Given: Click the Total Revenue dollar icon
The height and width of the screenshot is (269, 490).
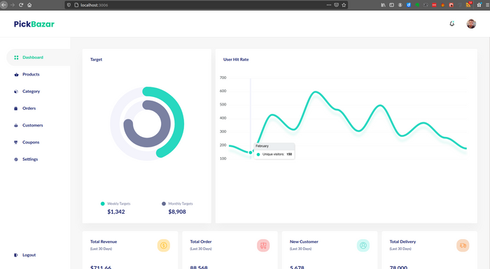Looking at the screenshot, I should coord(163,246).
